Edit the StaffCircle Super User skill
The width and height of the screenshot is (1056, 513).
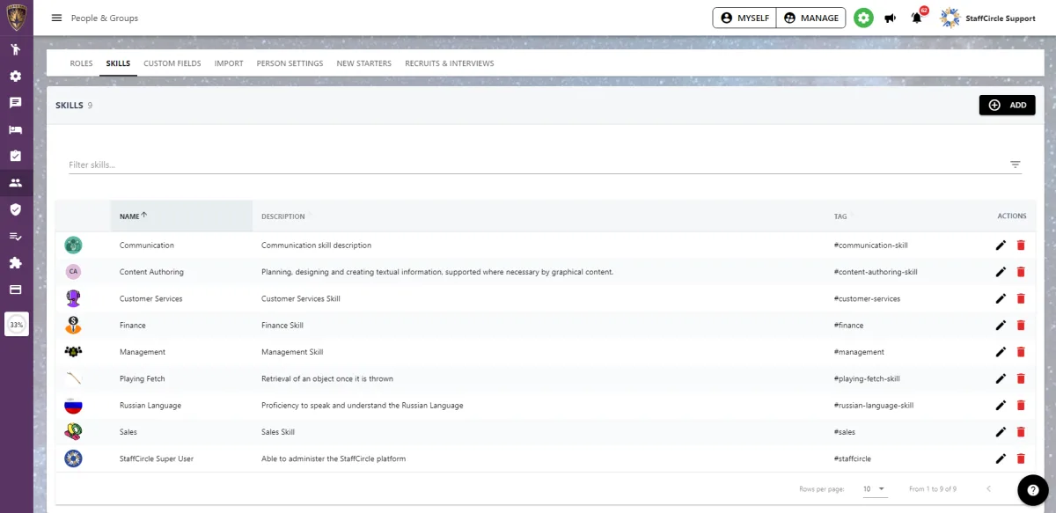(x=1001, y=458)
